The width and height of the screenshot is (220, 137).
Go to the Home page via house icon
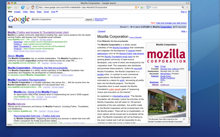33,7
